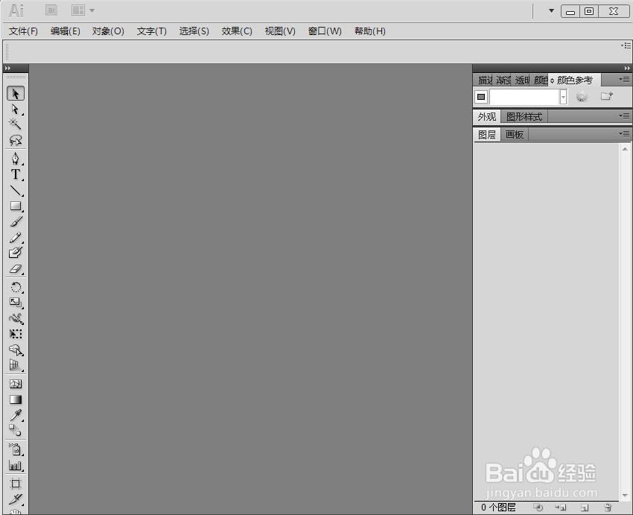
Task: Open the arrange documents layout dropdown
Action: pos(83,10)
